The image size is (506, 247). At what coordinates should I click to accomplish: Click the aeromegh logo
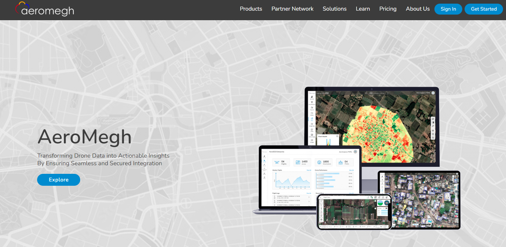tap(44, 9)
